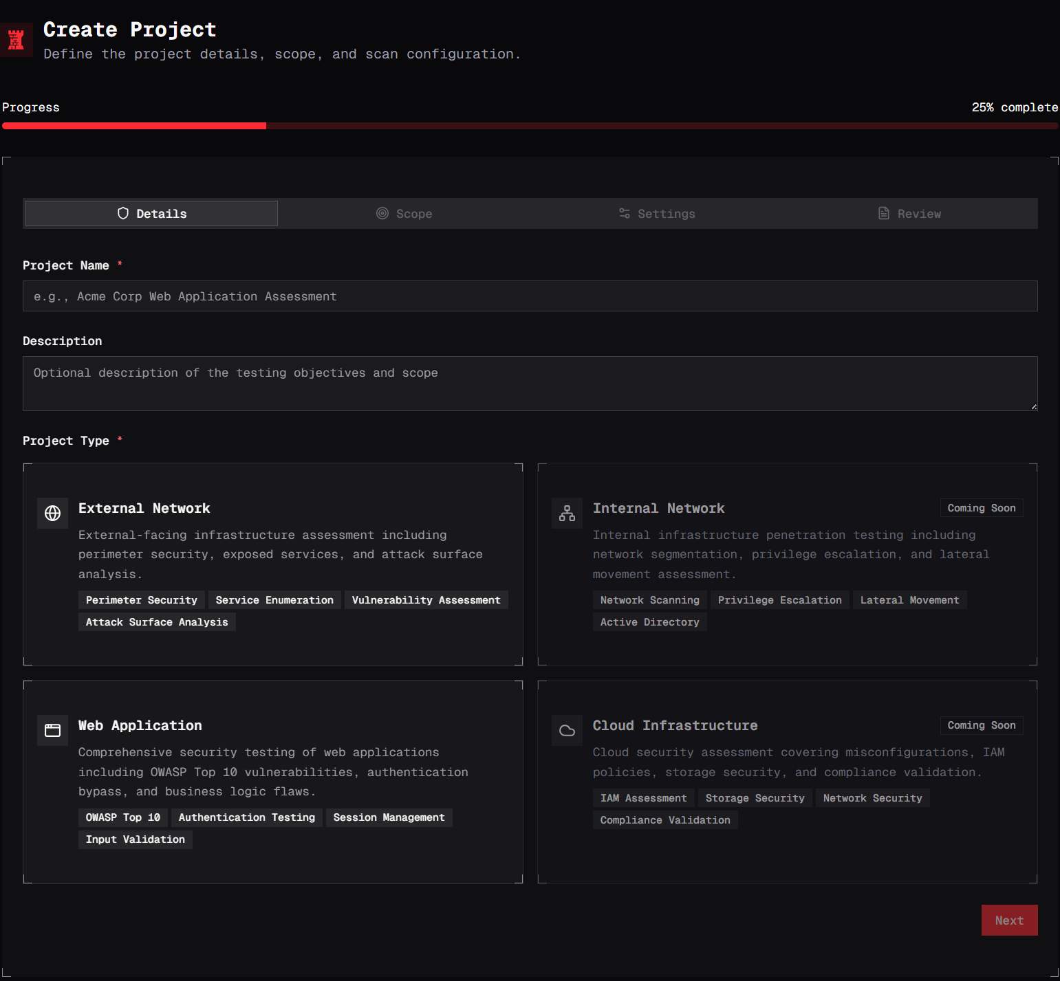The image size is (1060, 981).
Task: Click into the Description text area
Action: tap(530, 384)
